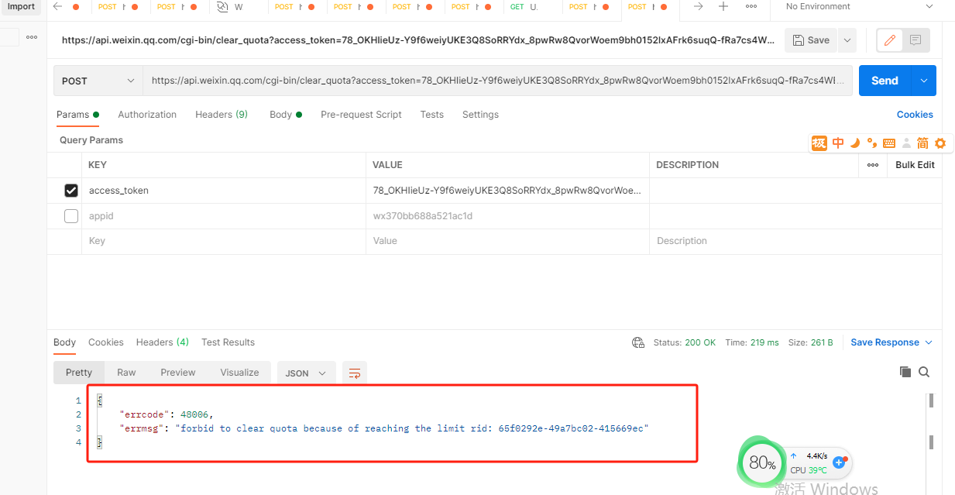Copy the response with the copy icon
Viewport: 955px width, 495px height.
905,372
